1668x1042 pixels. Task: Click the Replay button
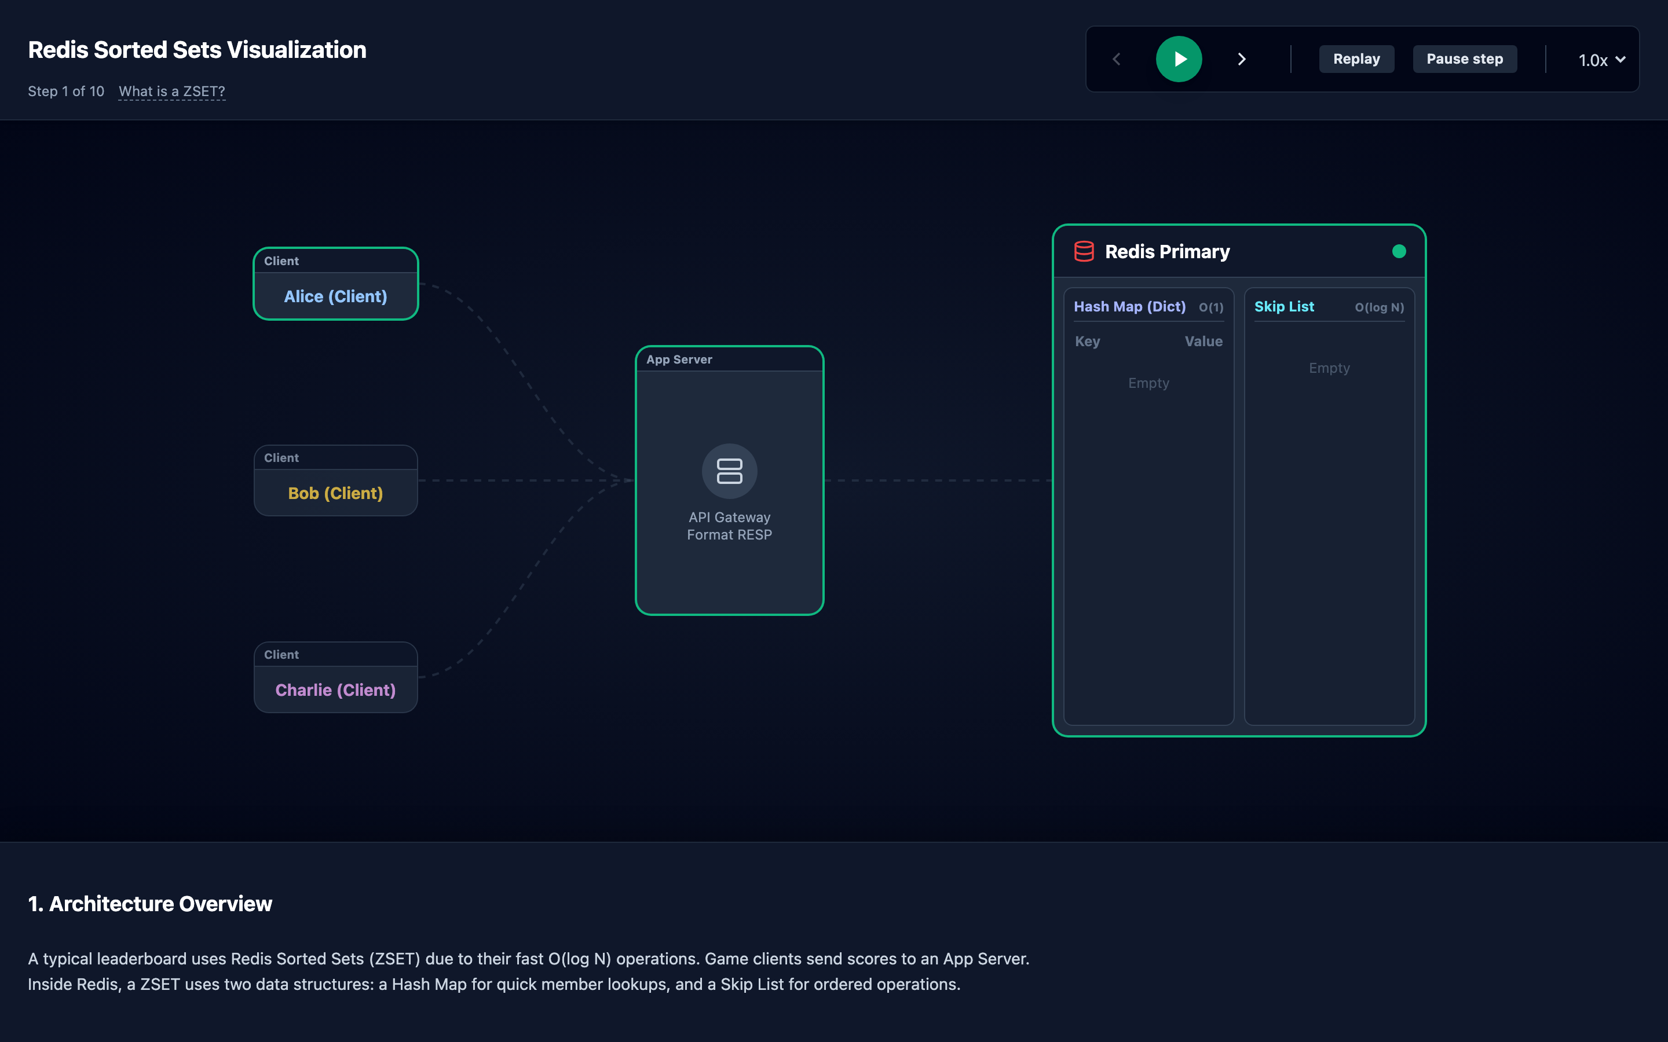[1356, 59]
